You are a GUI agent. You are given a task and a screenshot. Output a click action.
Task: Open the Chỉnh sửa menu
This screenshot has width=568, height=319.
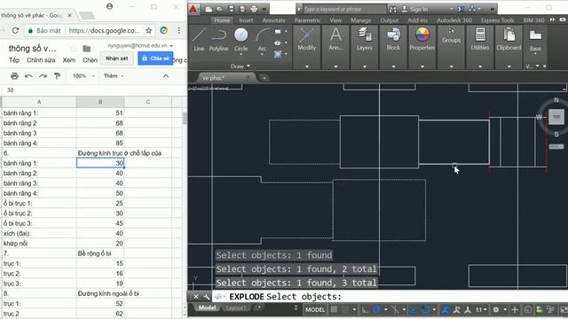pos(41,60)
